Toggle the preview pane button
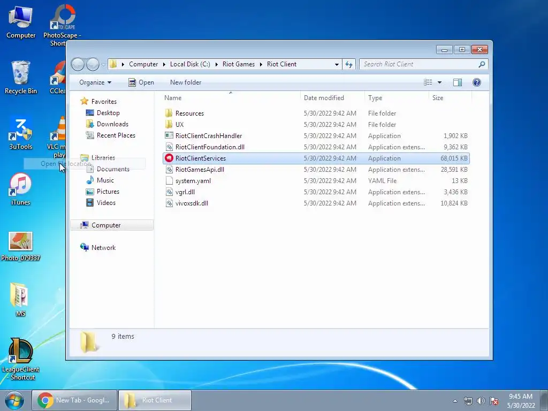 (x=457, y=82)
